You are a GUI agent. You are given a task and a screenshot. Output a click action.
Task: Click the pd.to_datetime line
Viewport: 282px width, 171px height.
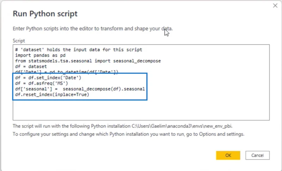pyautogui.click(x=67, y=72)
